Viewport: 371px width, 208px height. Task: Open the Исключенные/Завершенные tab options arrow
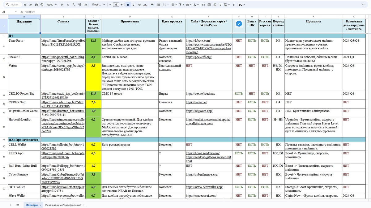[x=84, y=205]
